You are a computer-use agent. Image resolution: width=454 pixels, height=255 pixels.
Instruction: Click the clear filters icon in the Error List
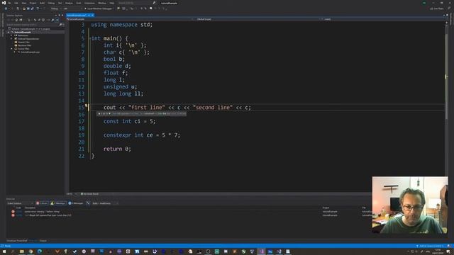point(88,203)
